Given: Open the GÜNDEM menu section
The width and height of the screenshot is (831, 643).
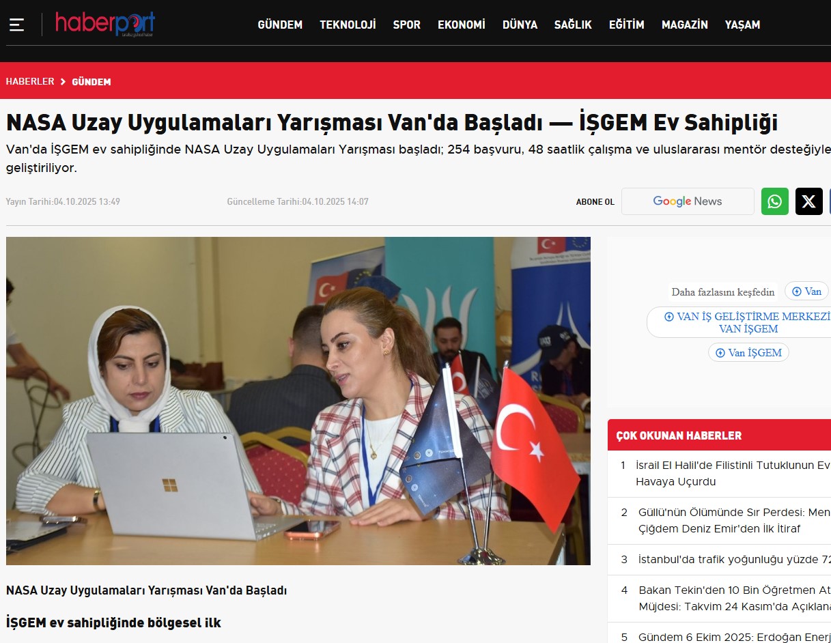Looking at the screenshot, I should [x=279, y=25].
